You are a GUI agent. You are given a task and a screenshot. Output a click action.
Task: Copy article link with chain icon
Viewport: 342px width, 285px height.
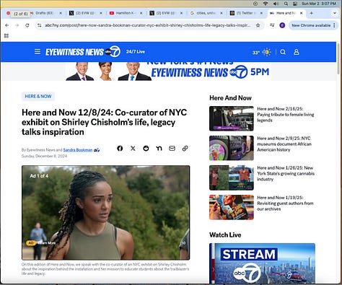(x=185, y=149)
